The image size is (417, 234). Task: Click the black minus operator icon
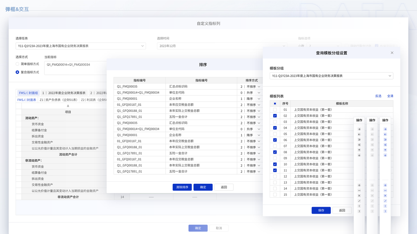[359, 190]
